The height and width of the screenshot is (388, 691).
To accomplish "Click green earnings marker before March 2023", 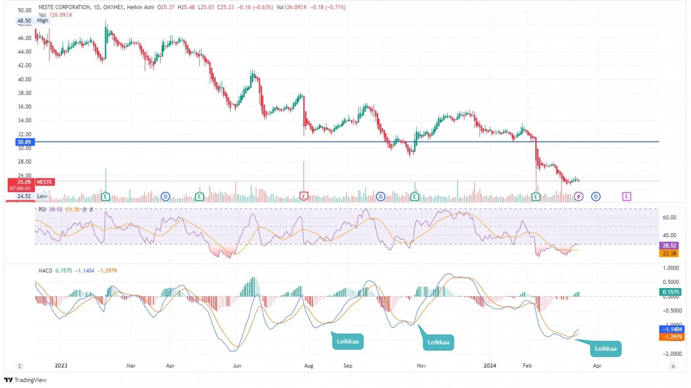I will 105,197.
